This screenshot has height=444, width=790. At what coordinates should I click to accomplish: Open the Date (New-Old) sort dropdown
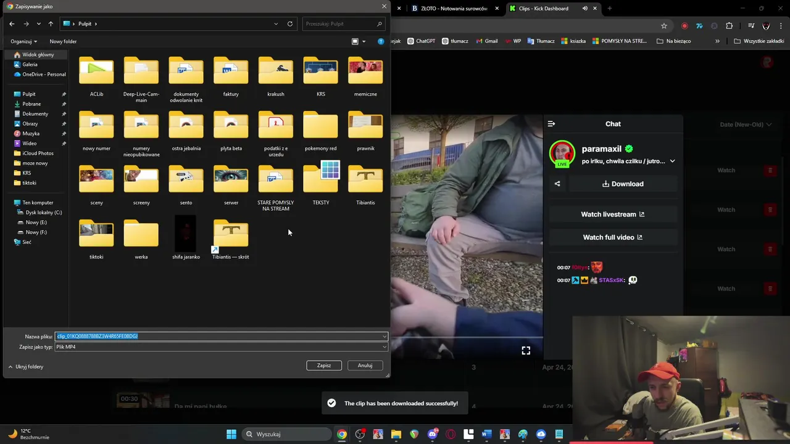coord(746,125)
